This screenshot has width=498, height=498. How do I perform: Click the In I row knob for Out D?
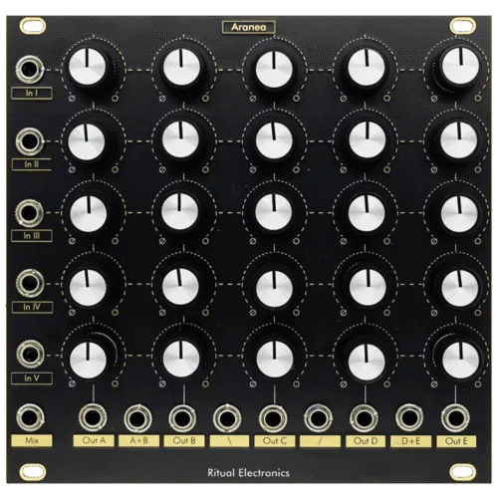pyautogui.click(x=367, y=68)
